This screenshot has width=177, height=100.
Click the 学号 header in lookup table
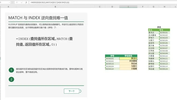coord(112,56)
